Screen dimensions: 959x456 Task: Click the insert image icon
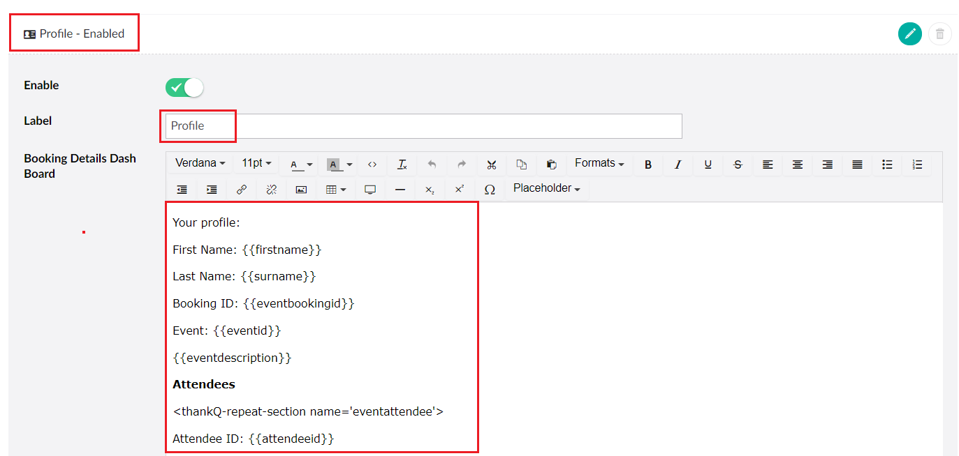(301, 190)
